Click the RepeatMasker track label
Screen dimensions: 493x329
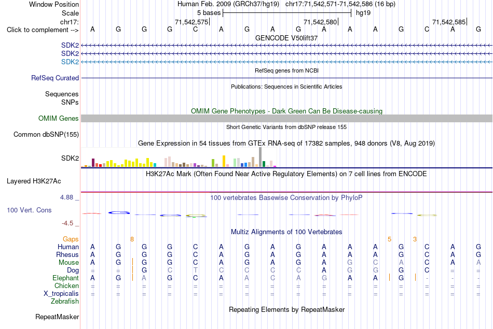(57, 317)
